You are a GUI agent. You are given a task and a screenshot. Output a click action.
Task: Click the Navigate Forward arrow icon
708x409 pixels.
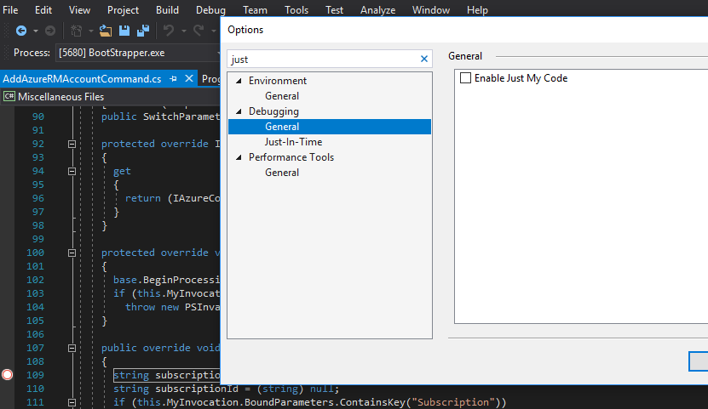click(x=50, y=31)
